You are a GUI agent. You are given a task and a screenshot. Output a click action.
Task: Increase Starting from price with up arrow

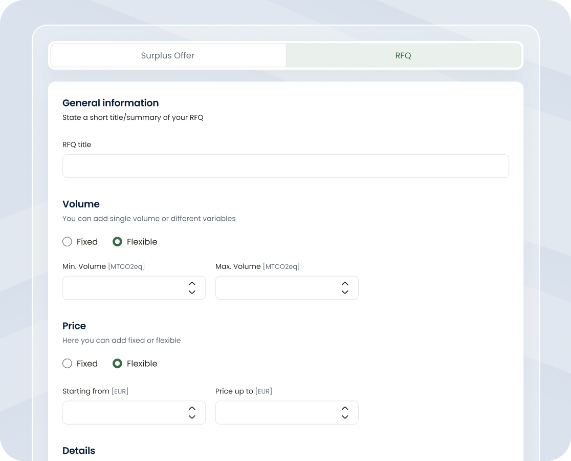point(192,408)
